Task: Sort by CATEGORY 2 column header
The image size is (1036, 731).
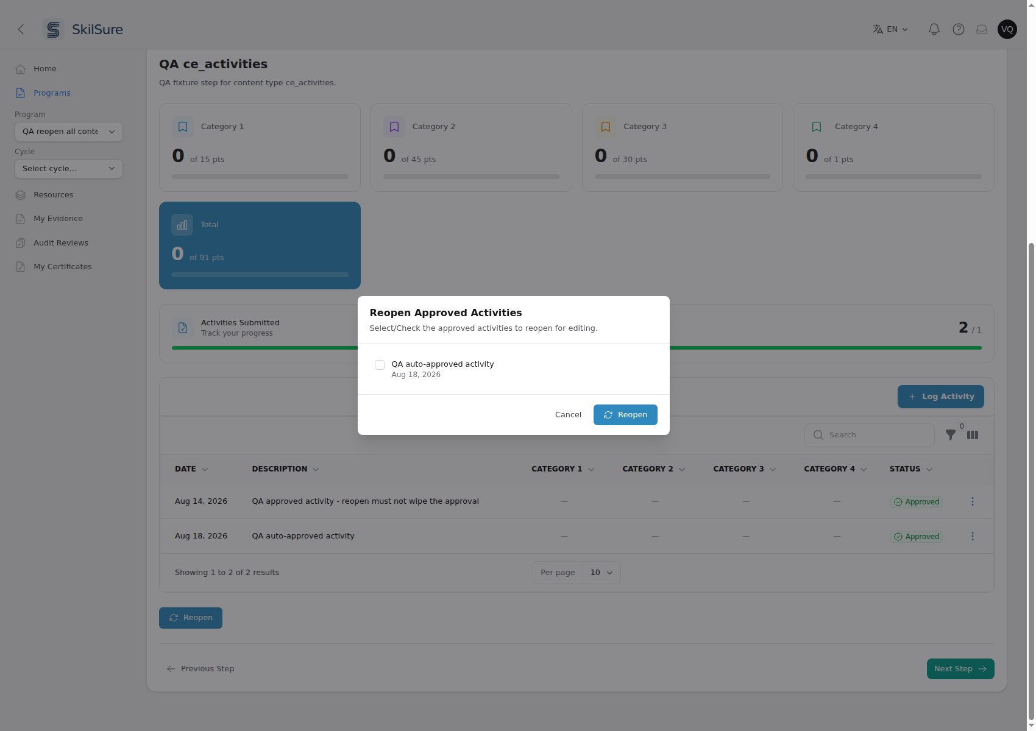Action: (x=653, y=469)
